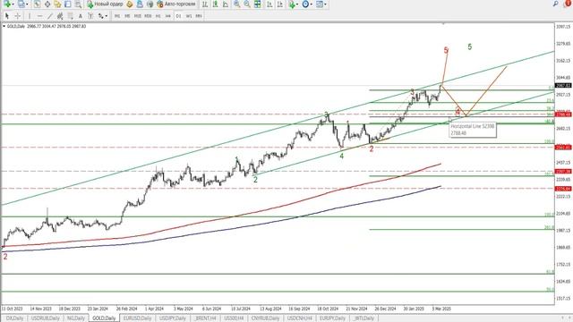
Task: Switch timeframe to M30
Action: [x=148, y=16]
